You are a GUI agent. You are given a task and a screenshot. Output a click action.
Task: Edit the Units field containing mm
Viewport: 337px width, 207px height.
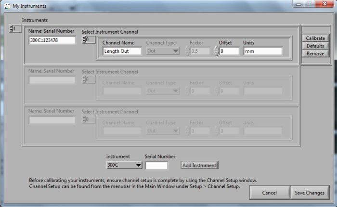point(263,51)
